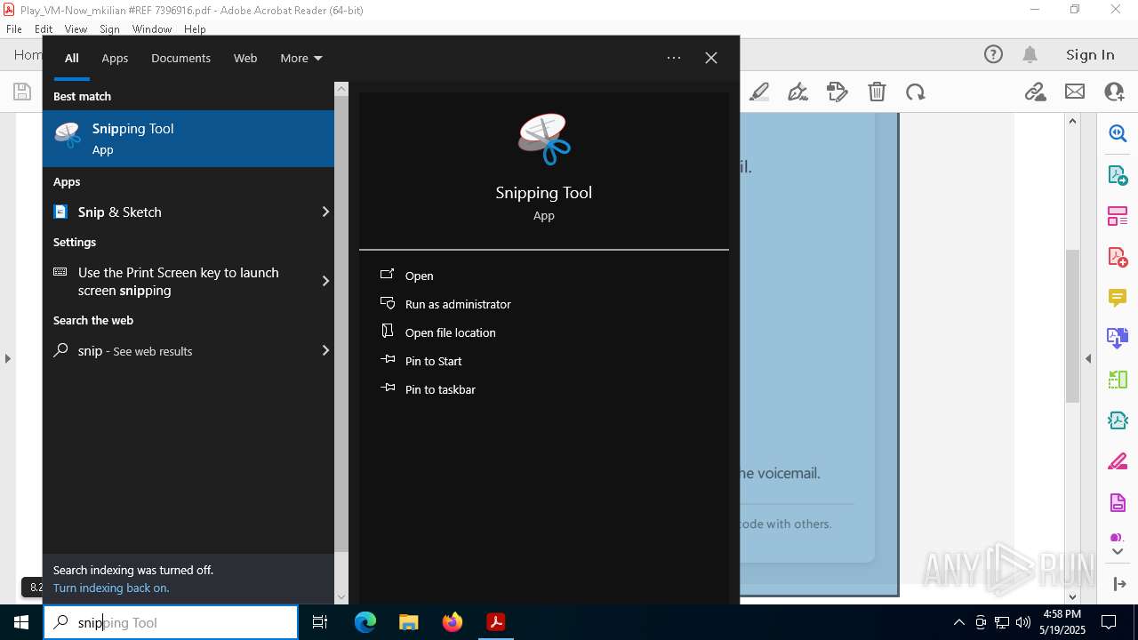The image size is (1138, 640).
Task: Open Export PDF tool in right pane
Action: pyautogui.click(x=1118, y=174)
